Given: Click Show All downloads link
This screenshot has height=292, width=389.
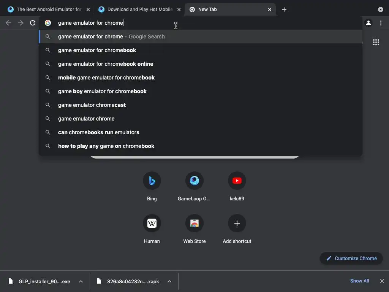Looking at the screenshot, I should pyautogui.click(x=359, y=281).
